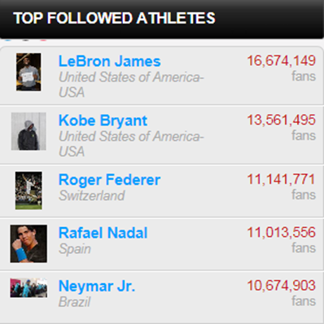Image resolution: width=324 pixels, height=324 pixels.
Task: Open the LeBron James name link
Action: 110,61
